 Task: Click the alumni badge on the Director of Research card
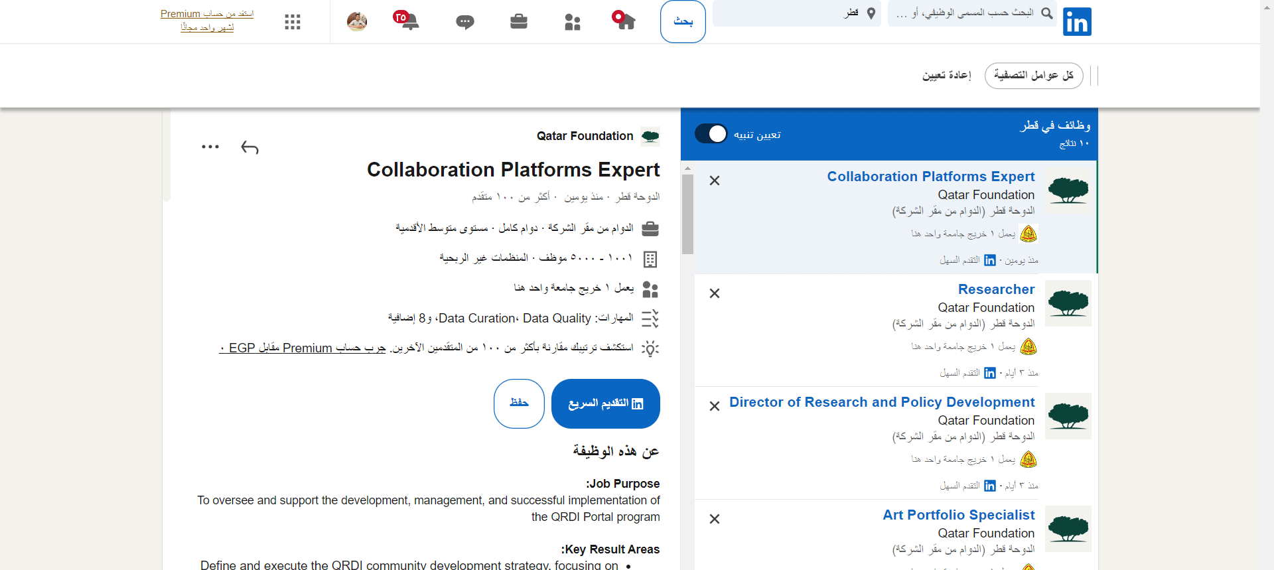(1028, 459)
